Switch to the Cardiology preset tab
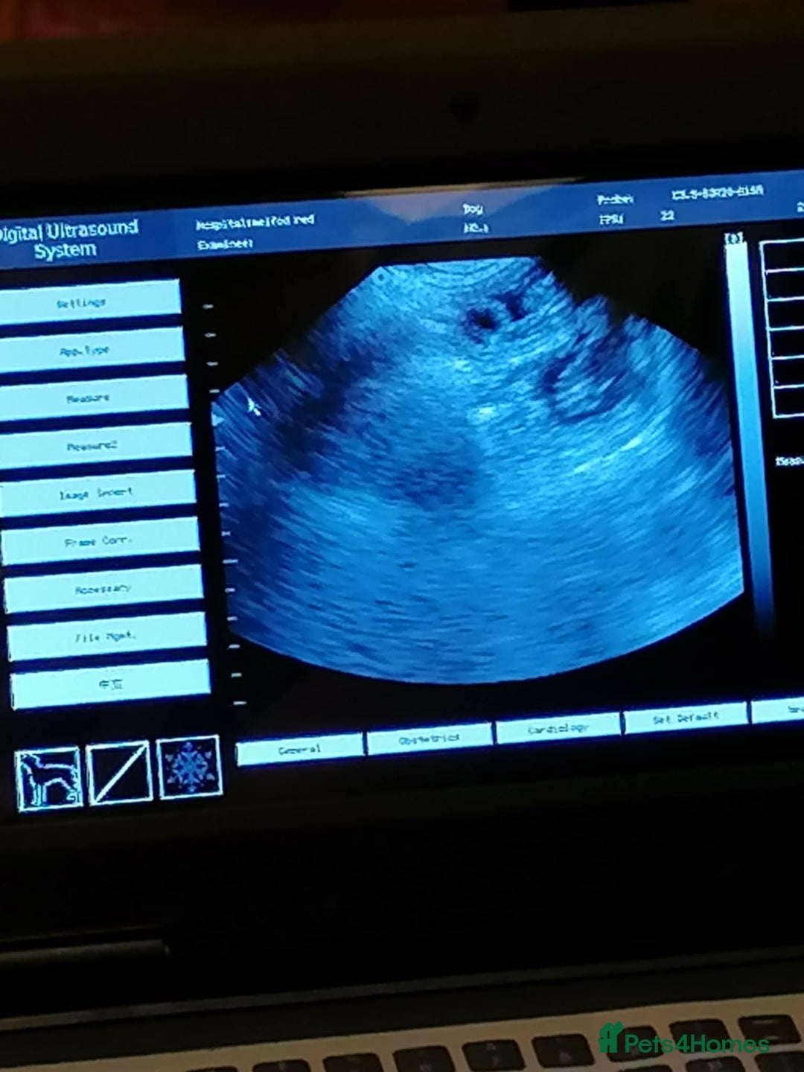This screenshot has height=1072, width=804. pos(558,728)
